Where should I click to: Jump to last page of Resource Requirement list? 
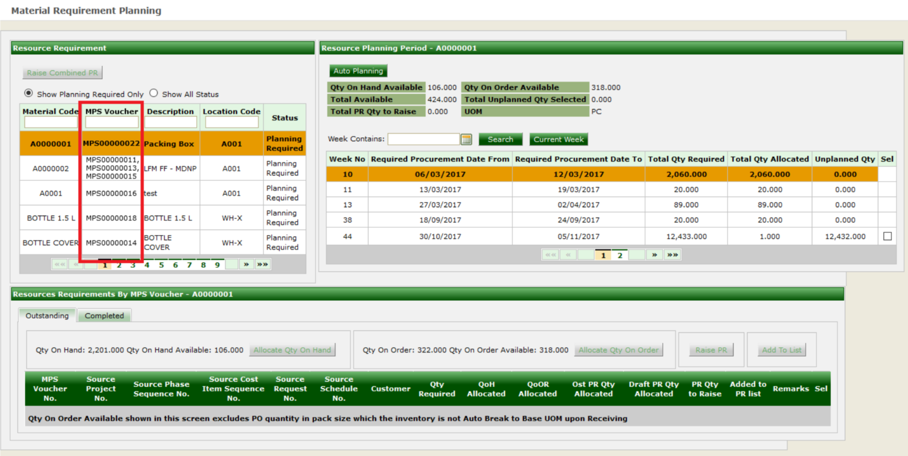point(262,265)
